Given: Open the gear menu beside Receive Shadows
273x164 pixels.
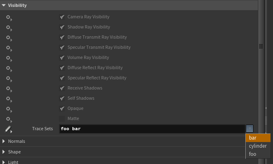Looking at the screenshot, I should [8, 88].
